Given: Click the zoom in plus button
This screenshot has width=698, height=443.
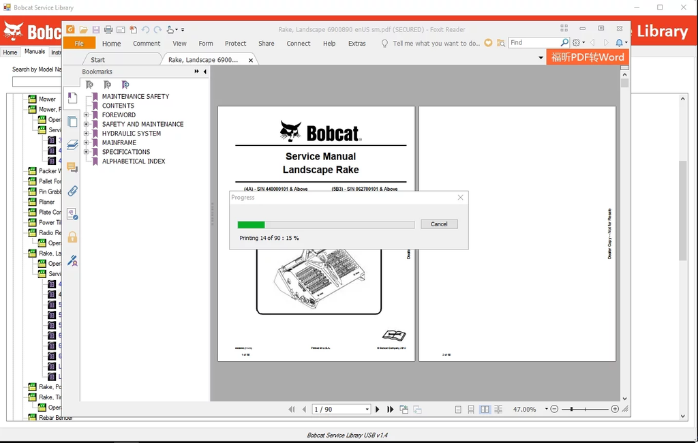Looking at the screenshot, I should point(615,409).
